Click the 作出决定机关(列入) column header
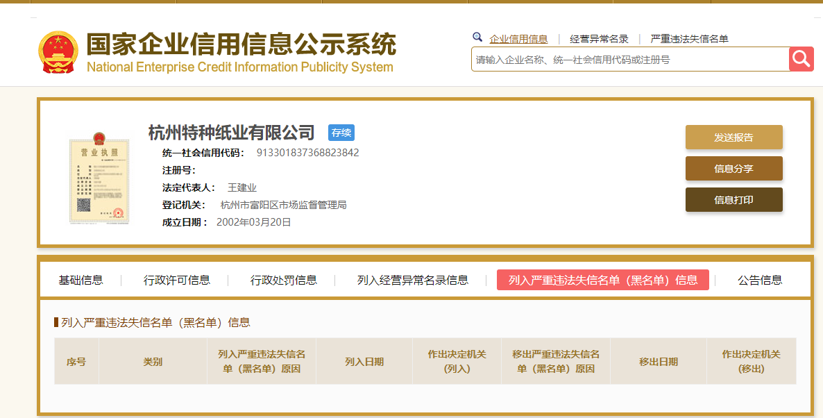This screenshot has width=823, height=418. coord(457,361)
